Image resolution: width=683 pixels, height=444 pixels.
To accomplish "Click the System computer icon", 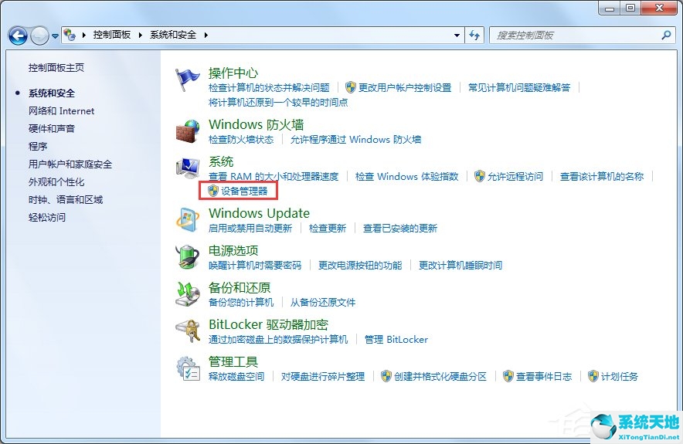I will pyautogui.click(x=188, y=168).
